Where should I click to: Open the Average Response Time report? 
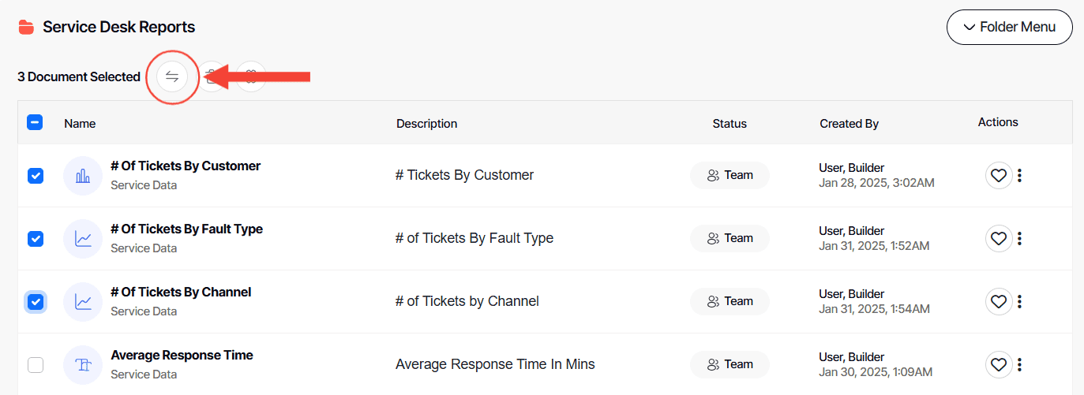pyautogui.click(x=182, y=356)
